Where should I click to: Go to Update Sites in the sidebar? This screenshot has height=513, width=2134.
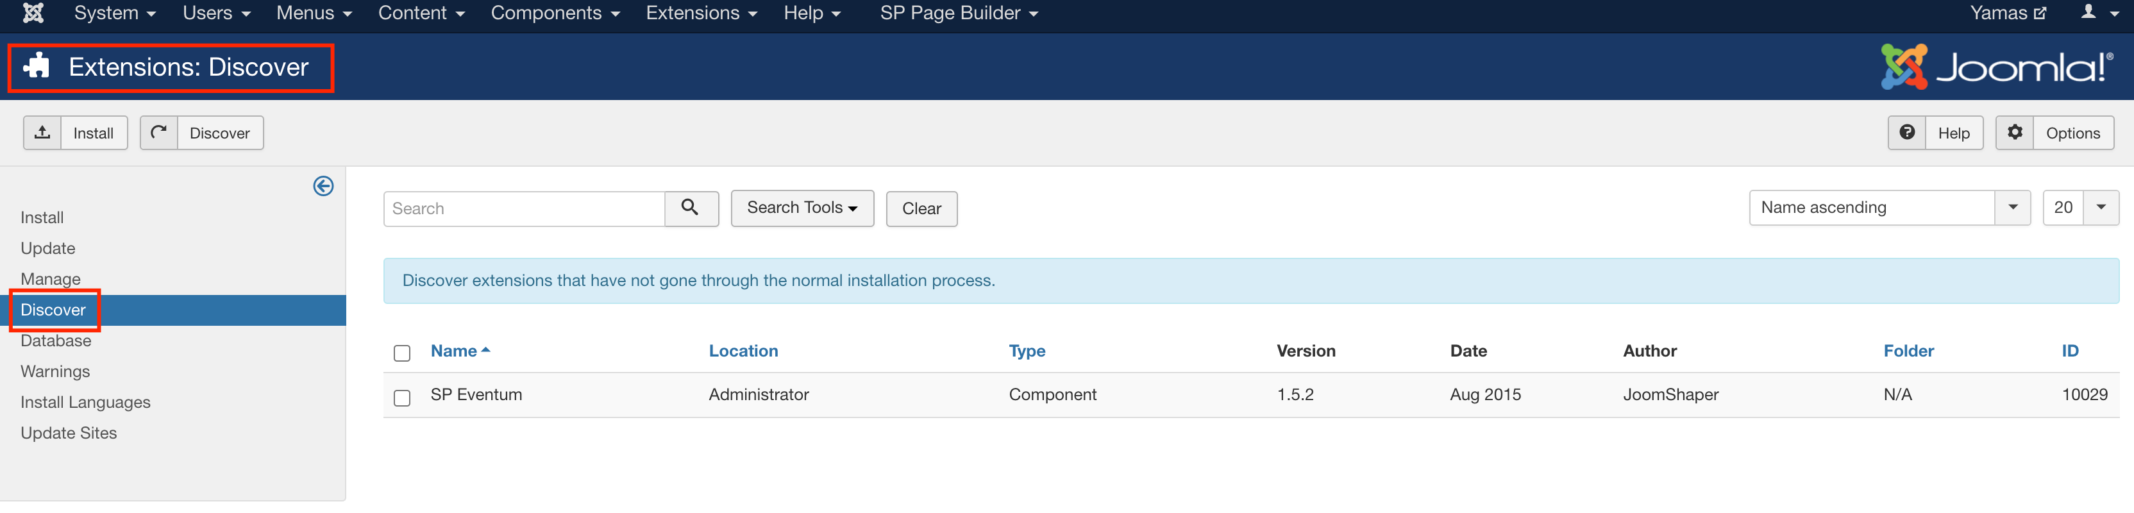point(69,433)
